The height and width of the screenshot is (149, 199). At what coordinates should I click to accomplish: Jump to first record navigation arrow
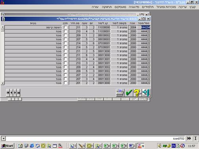(x=8, y=93)
